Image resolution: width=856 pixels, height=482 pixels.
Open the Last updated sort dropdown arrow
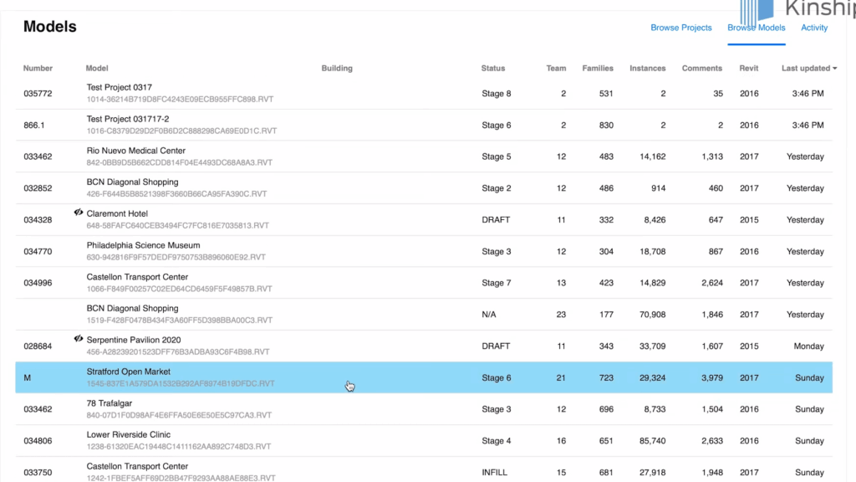[835, 69]
